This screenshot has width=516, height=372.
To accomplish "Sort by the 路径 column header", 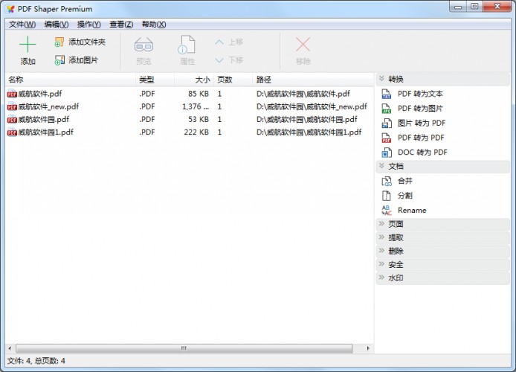I will click(313, 80).
